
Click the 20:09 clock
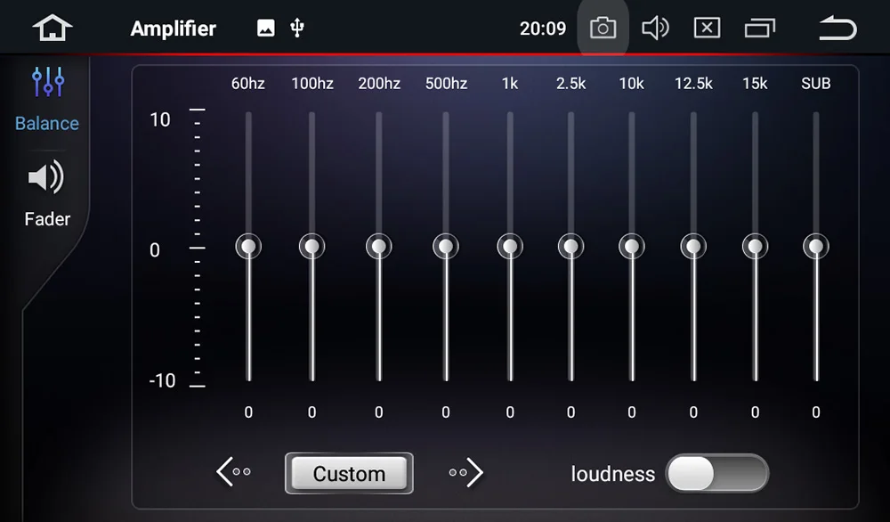coord(543,29)
